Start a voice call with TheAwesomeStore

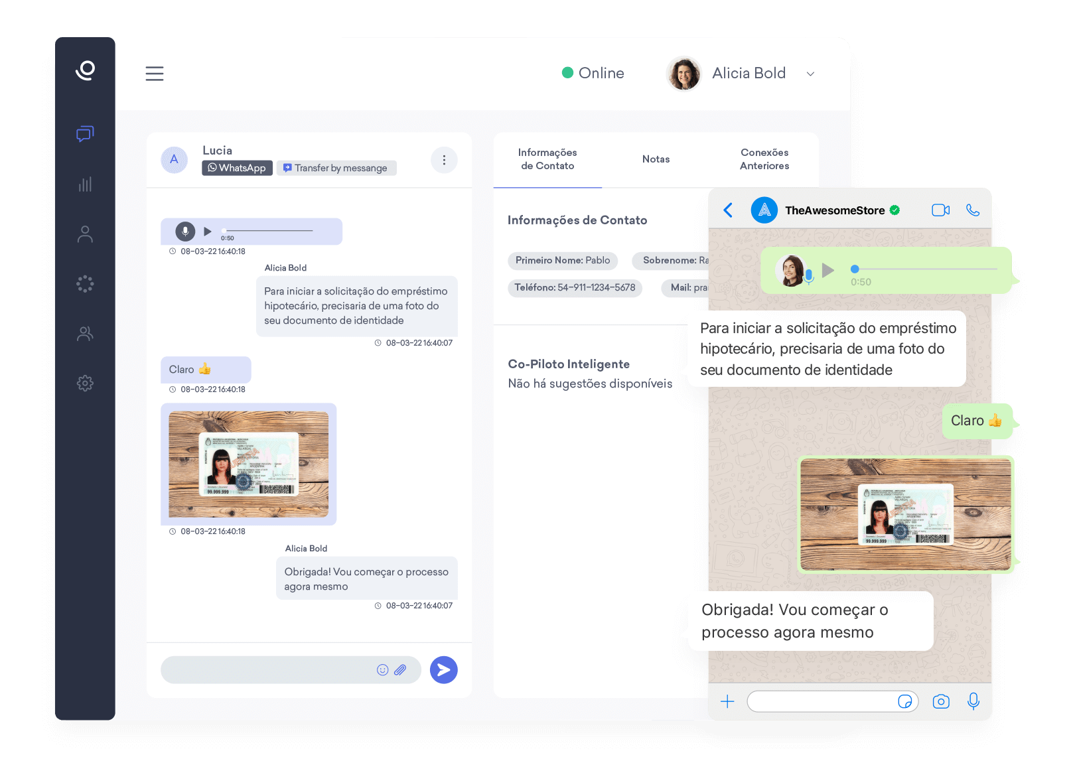pos(973,210)
